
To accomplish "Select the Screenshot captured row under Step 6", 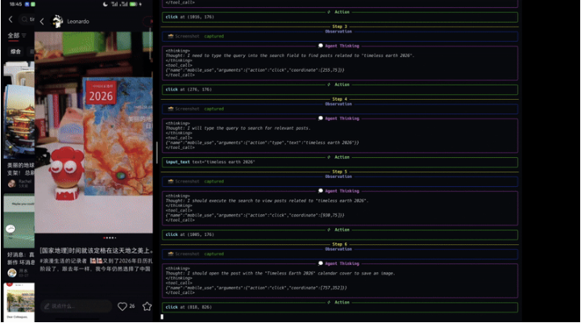I will coord(340,254).
